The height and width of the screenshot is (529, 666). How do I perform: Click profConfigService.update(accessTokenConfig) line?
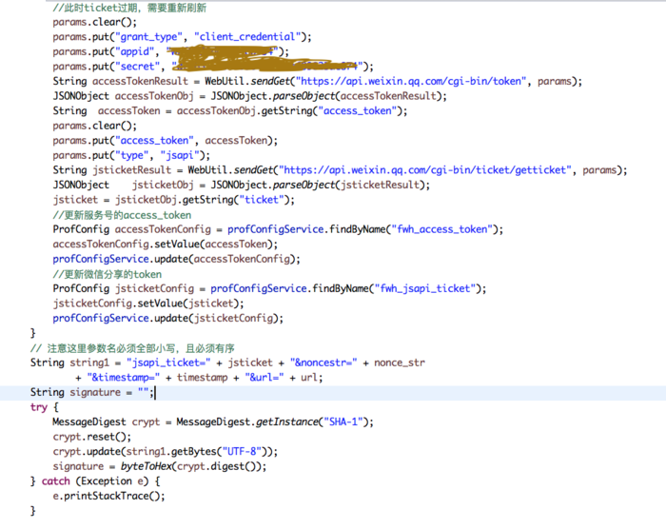point(176,259)
